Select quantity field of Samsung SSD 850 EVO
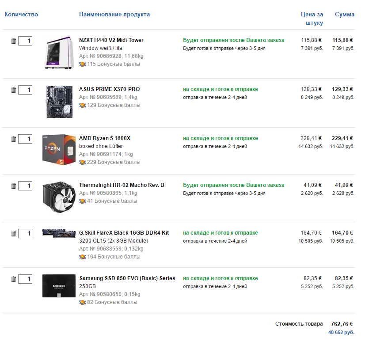The height and width of the screenshot is (342, 365). tap(25, 279)
